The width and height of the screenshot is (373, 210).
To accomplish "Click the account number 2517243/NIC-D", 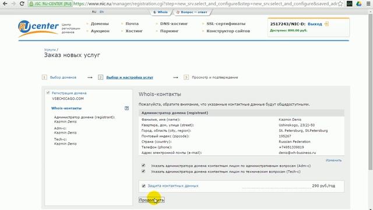I will click(x=287, y=24).
